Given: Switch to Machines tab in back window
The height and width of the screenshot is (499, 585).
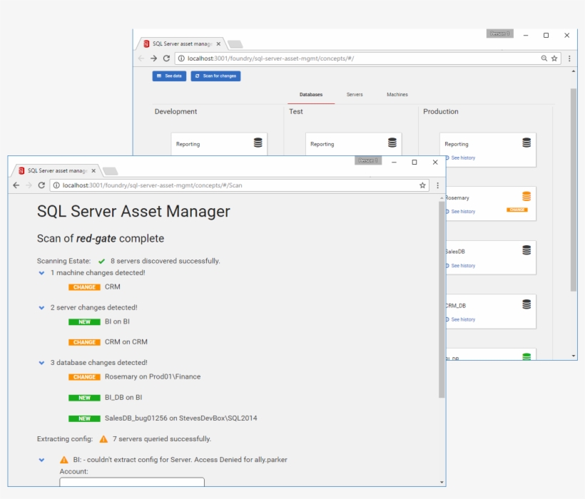Looking at the screenshot, I should [x=397, y=95].
